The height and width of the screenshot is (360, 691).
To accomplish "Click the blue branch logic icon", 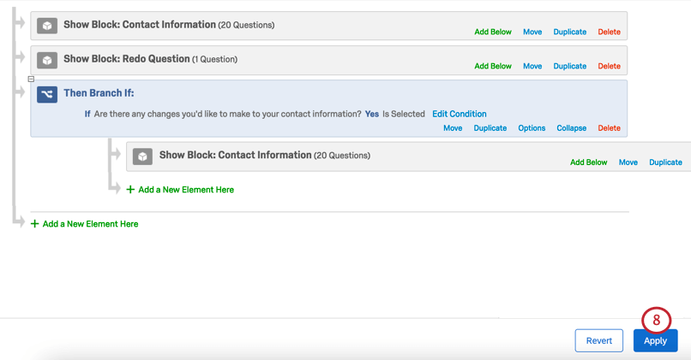I will [x=47, y=93].
